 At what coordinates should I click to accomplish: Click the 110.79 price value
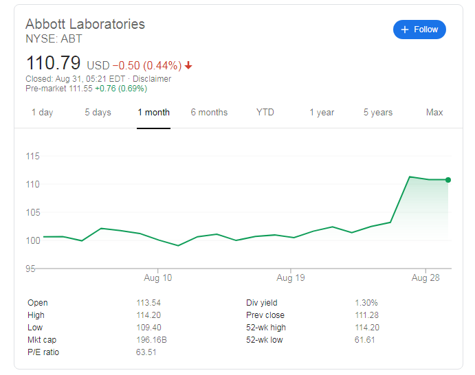[54, 62]
